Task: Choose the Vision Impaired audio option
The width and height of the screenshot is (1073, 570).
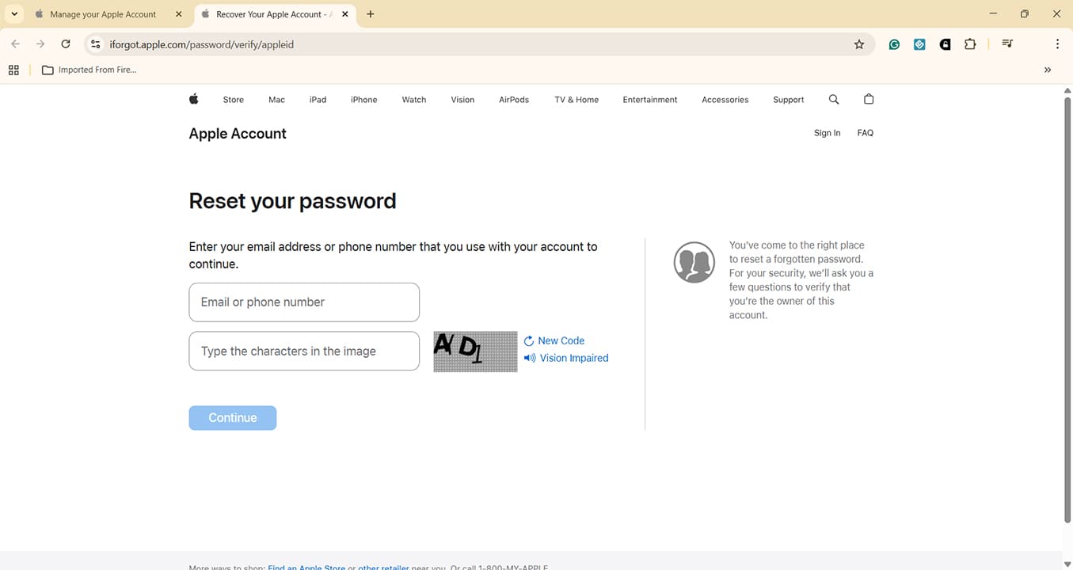Action: 574,358
